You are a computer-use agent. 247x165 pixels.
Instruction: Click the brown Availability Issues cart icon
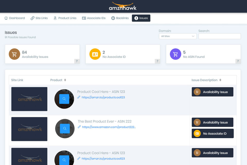tap(14, 54)
